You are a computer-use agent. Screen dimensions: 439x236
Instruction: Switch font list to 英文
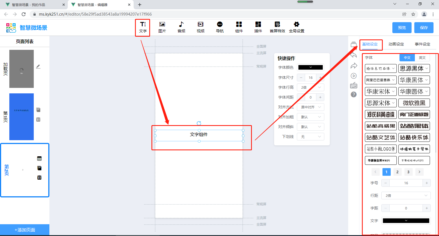tap(422, 58)
